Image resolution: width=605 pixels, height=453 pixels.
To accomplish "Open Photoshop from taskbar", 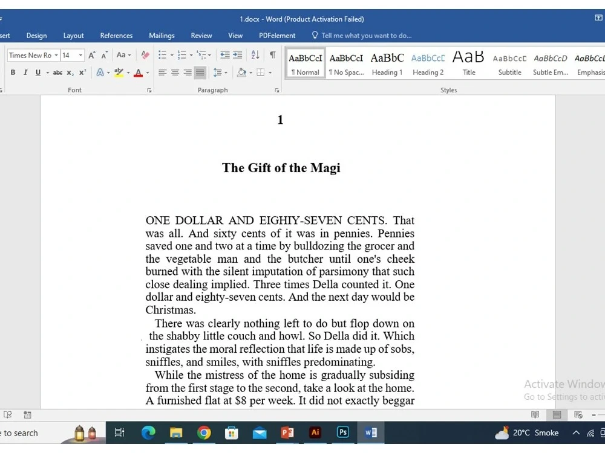I will pos(342,432).
